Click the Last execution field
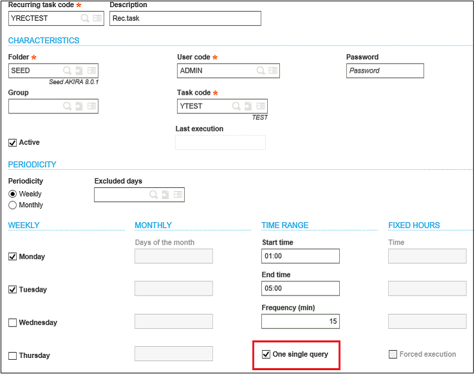The image size is (475, 374). pos(221,143)
